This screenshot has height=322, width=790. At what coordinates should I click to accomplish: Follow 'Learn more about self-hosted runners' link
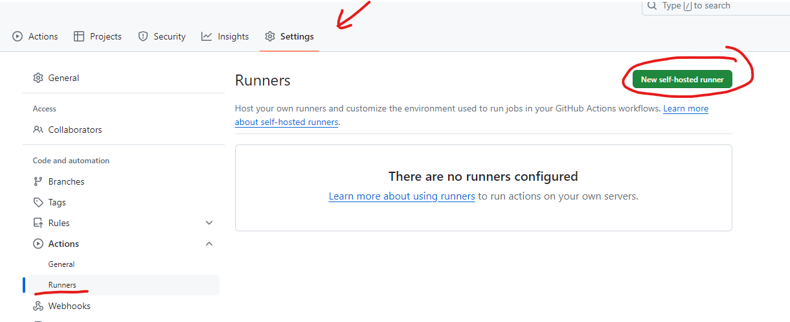point(686,109)
